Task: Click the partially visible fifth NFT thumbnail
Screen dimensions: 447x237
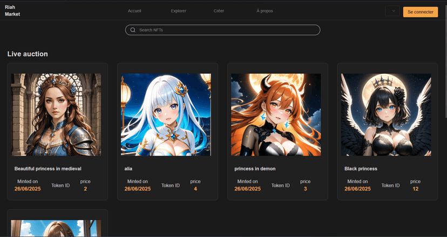Action: pos(56,228)
